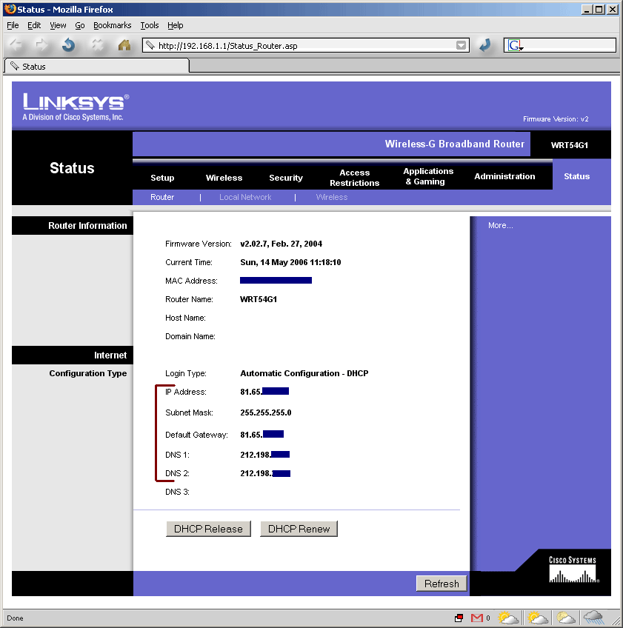
Task: Open the View menu
Action: 58,25
